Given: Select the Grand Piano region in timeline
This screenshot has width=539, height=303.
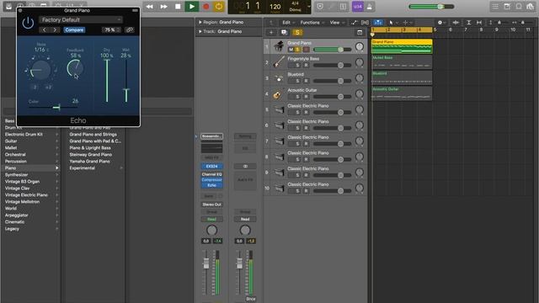Looking at the screenshot, I should coord(402,46).
